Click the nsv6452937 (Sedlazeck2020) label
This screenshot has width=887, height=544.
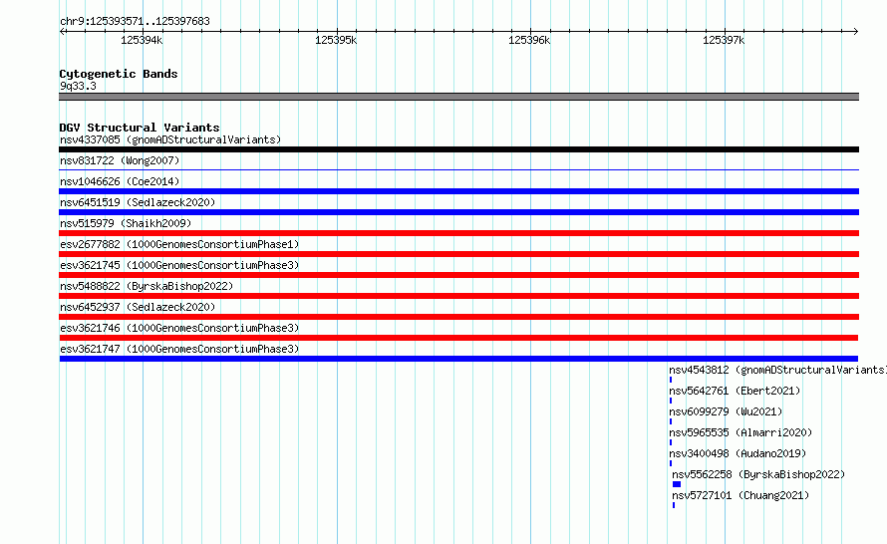tap(138, 307)
